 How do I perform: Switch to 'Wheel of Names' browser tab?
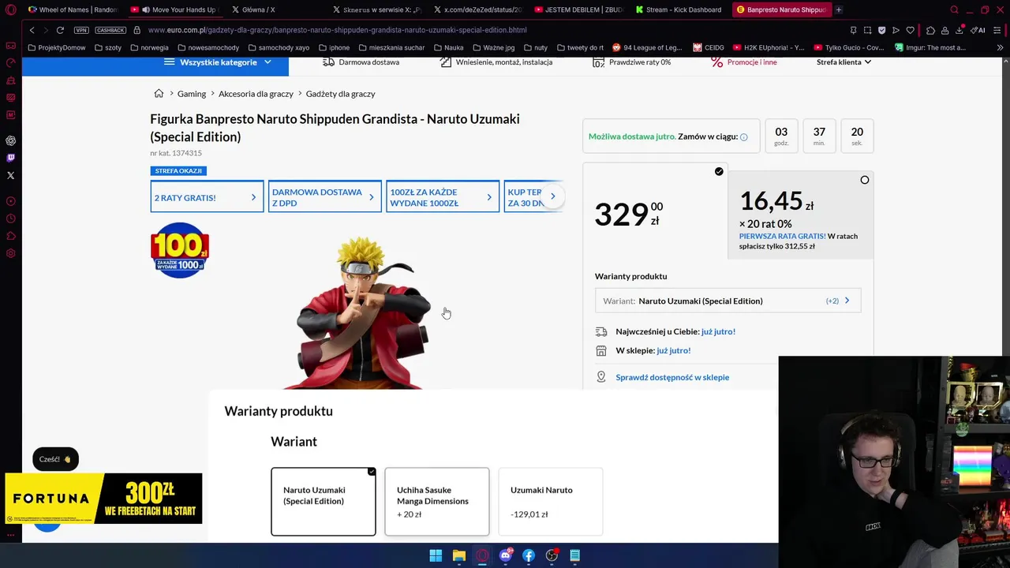[x=73, y=9]
